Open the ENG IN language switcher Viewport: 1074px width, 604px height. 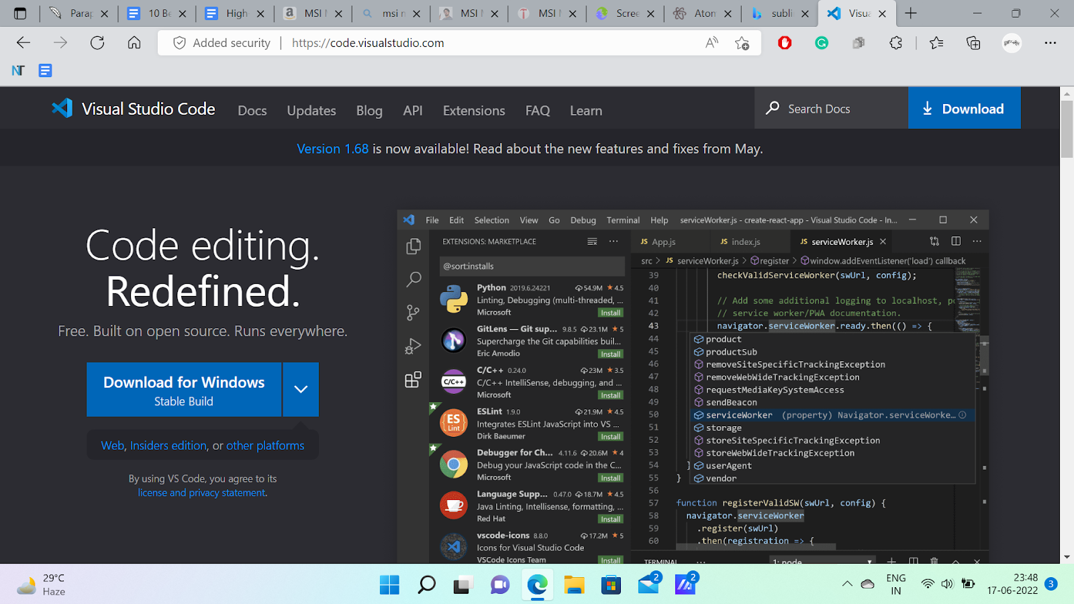coord(896,585)
